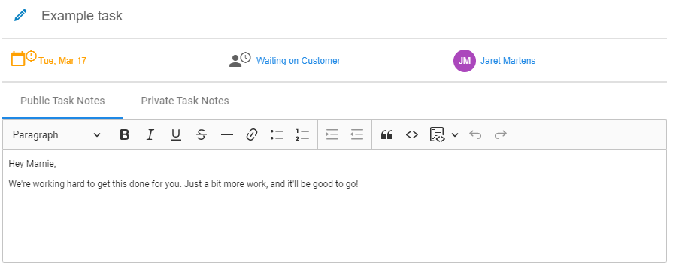Decrease indent of the paragraph
Image resolution: width=688 pixels, height=272 pixels.
[x=356, y=134]
